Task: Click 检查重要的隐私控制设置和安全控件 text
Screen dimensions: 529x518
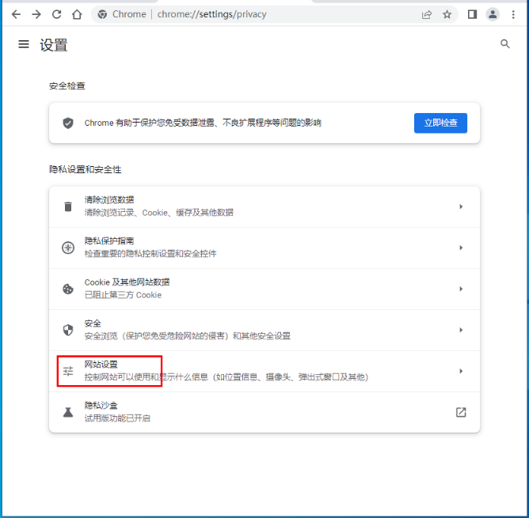Action: (x=150, y=254)
